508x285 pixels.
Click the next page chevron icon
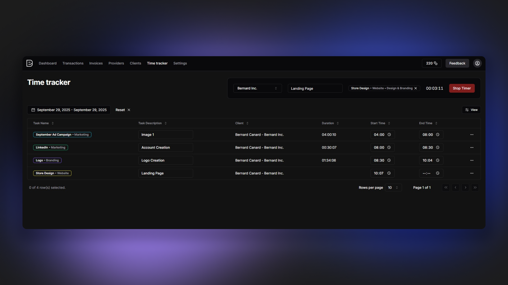(465, 187)
